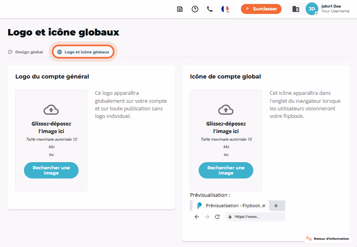Screen dimensions: 357x247
Task: Click Rechercher une image for global icon
Action: coord(226,170)
